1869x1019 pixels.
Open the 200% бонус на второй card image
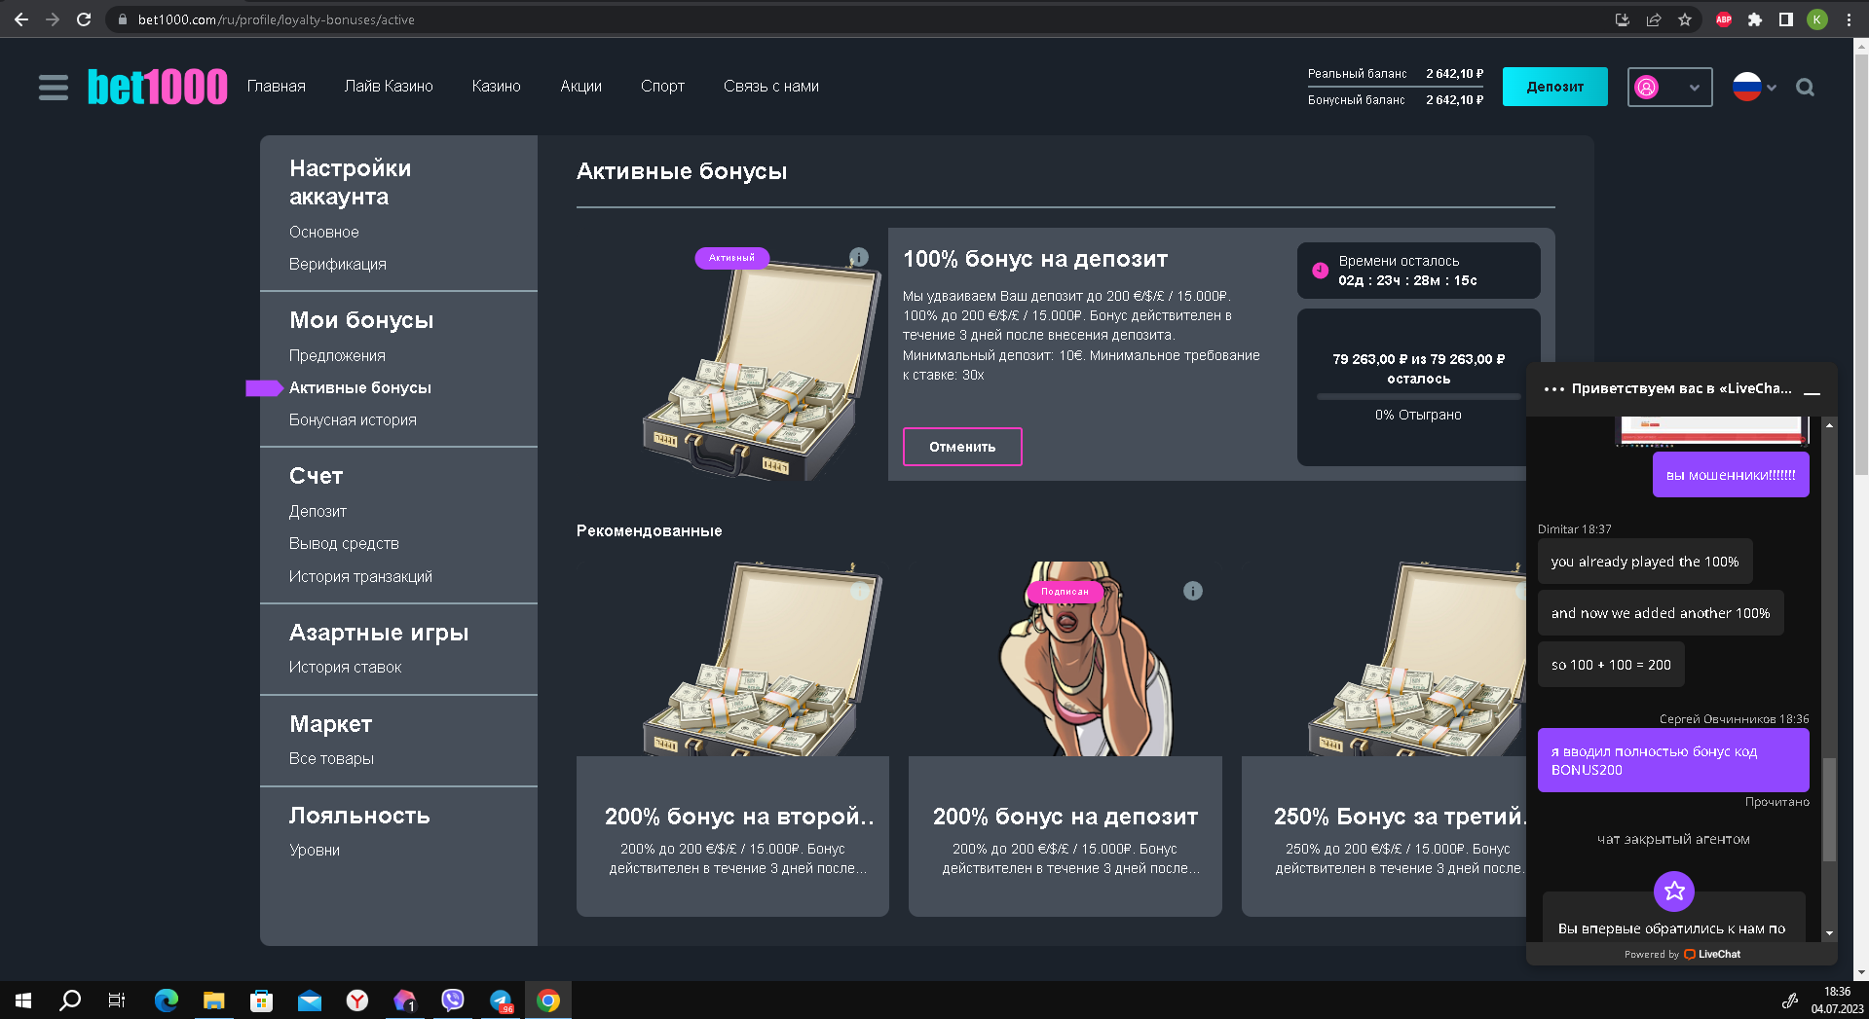732,659
